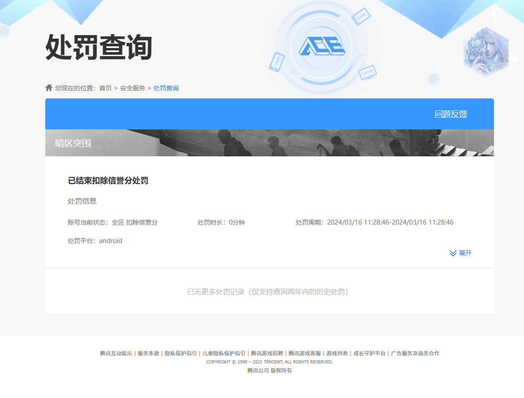Screen dimensions: 524x398
Task: Click the ACE logo emblem
Action: pyautogui.click(x=322, y=47)
